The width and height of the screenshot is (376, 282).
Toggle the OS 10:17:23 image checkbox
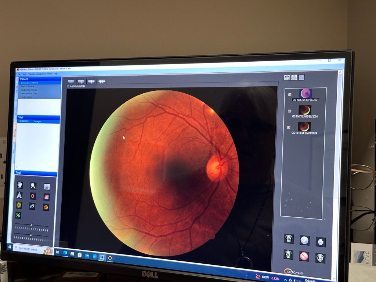coord(289,111)
